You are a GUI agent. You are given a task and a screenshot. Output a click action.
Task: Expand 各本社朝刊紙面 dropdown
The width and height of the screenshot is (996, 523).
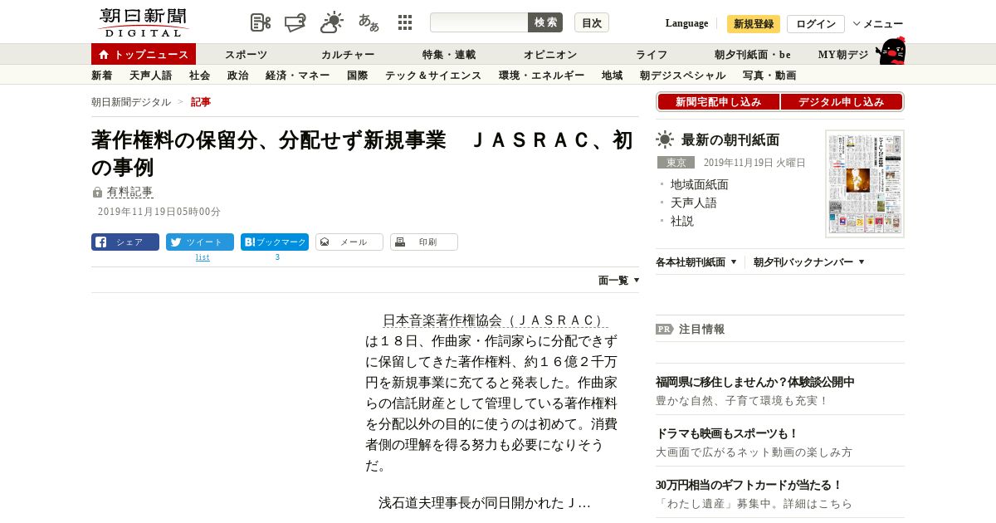point(696,262)
